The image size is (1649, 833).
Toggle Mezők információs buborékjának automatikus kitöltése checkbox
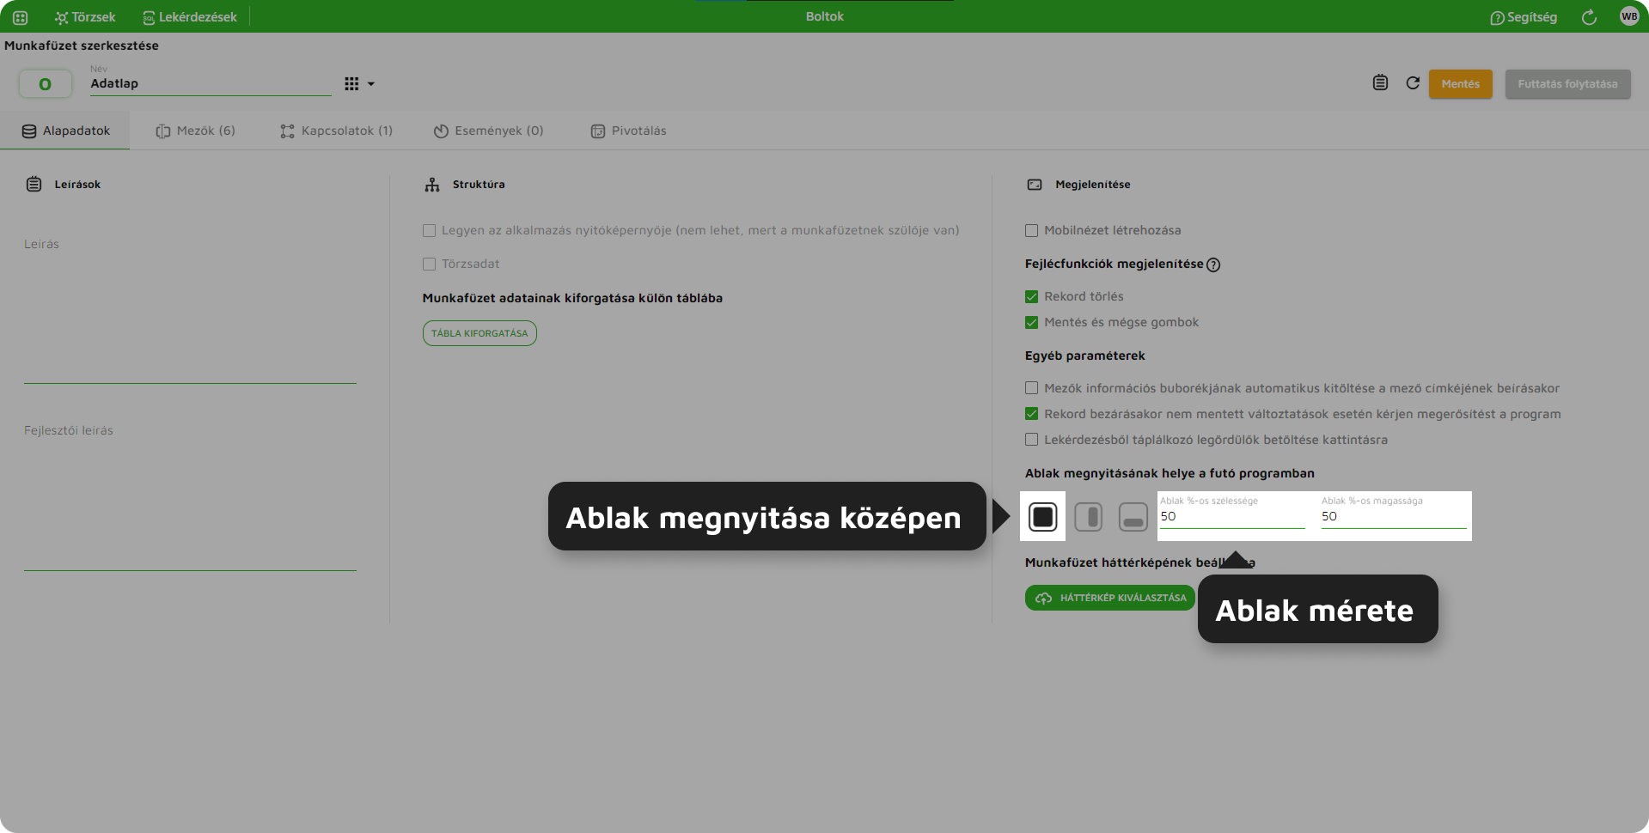pyautogui.click(x=1031, y=388)
